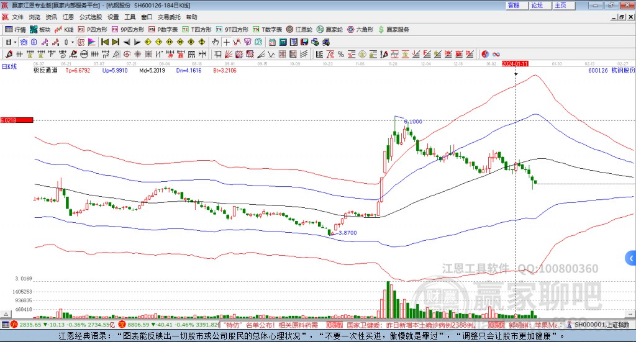Click the colorful flag icon beside 极 button
The width and height of the screenshot is (636, 342).
click(92, 42)
